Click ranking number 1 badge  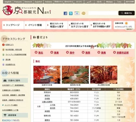3,45
